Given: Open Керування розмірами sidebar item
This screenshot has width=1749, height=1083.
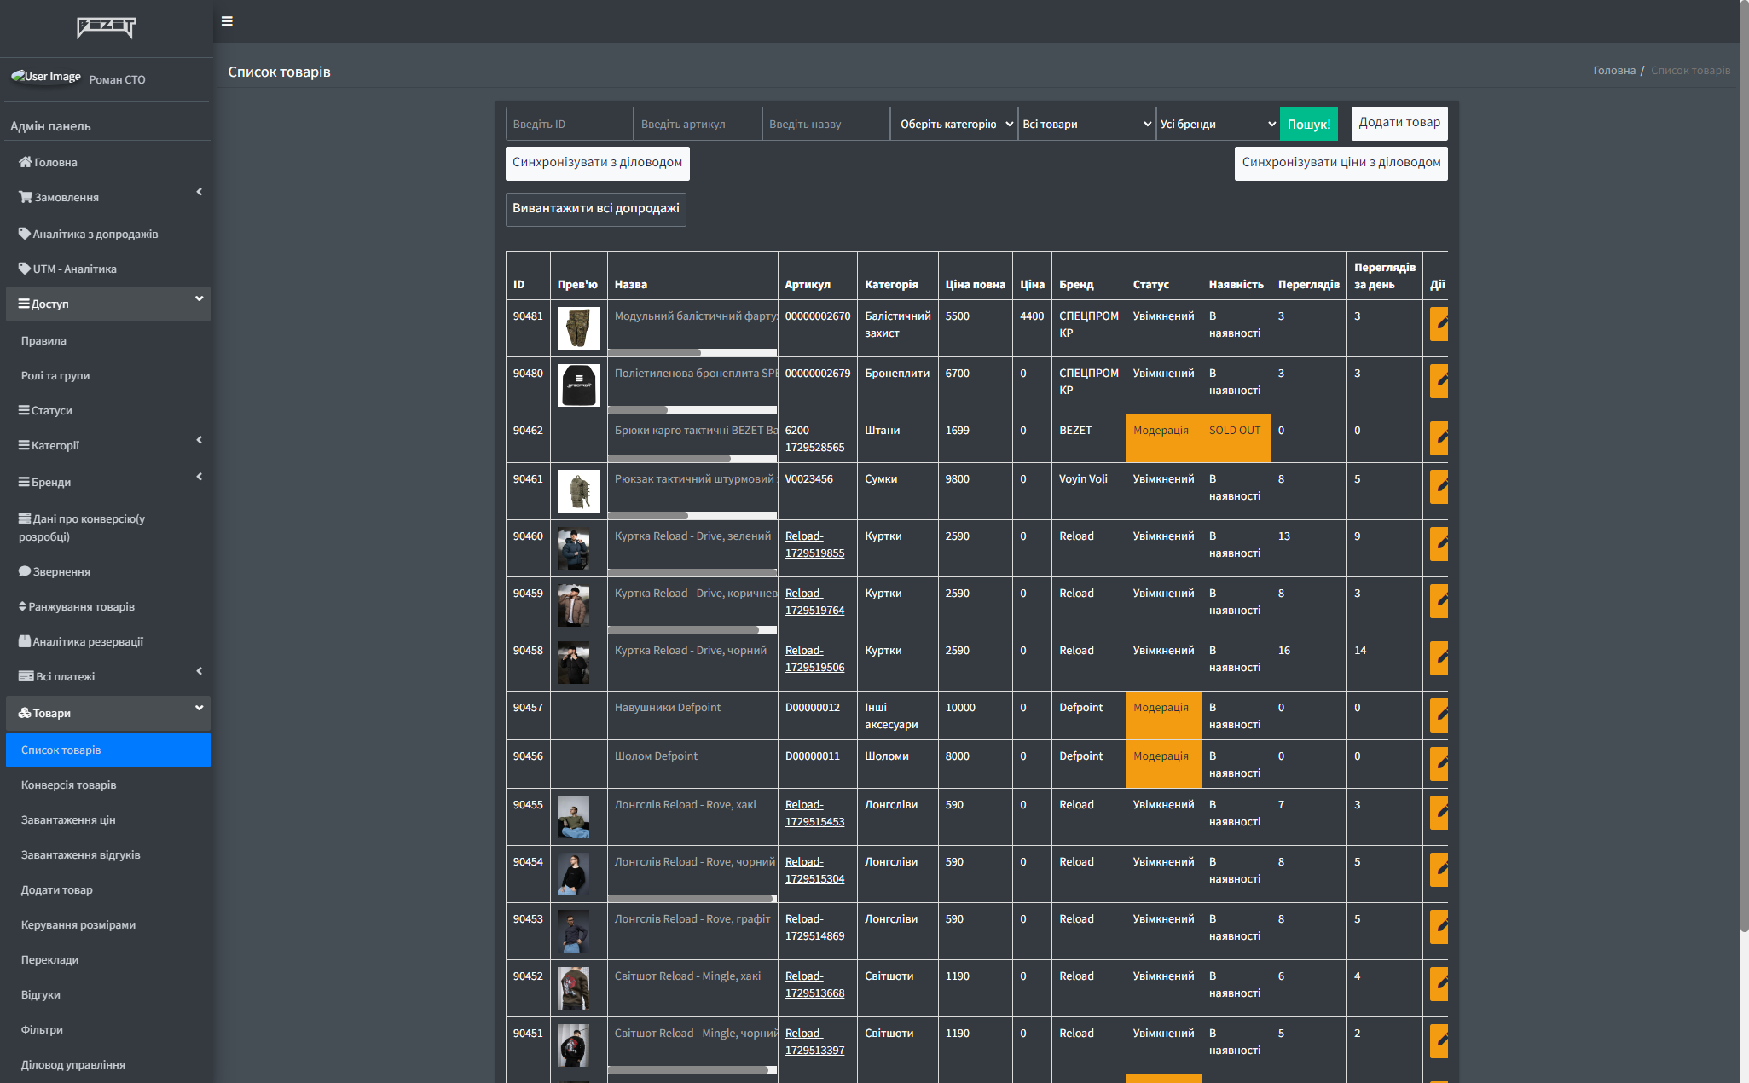Looking at the screenshot, I should point(107,924).
